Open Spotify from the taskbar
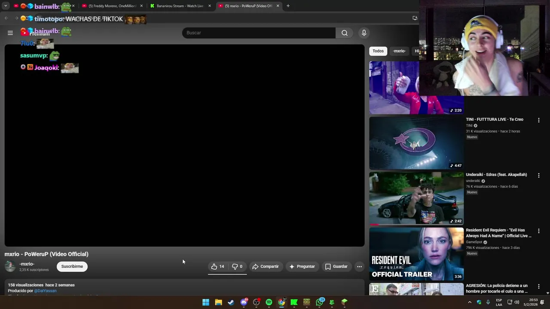550x309 pixels. pyautogui.click(x=269, y=302)
